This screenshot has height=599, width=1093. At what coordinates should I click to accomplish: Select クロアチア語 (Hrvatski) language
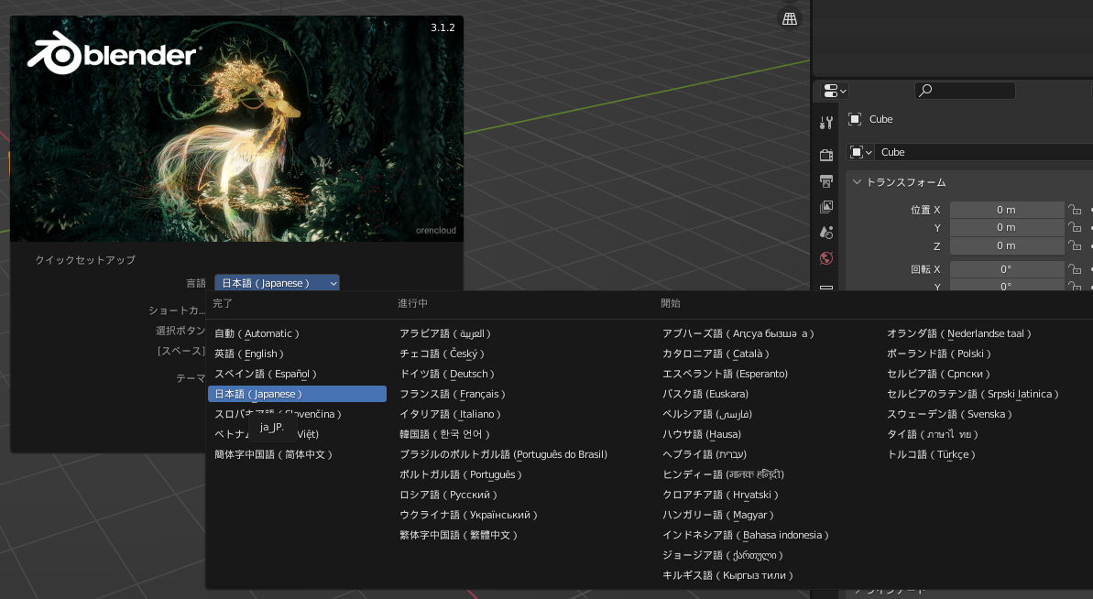pos(720,496)
